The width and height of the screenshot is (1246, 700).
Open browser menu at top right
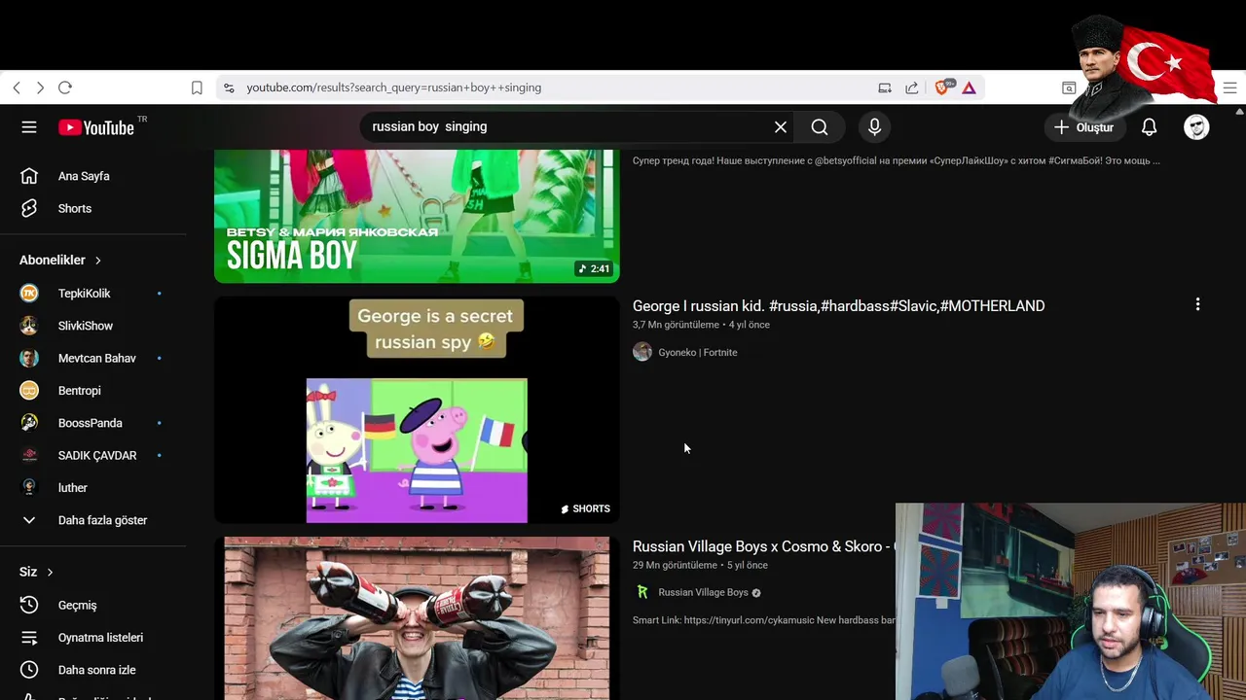(x=1229, y=87)
